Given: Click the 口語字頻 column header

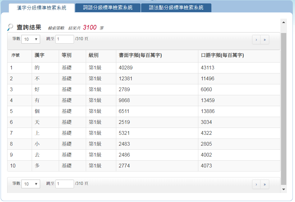Looking at the screenshot, I should (222, 55).
